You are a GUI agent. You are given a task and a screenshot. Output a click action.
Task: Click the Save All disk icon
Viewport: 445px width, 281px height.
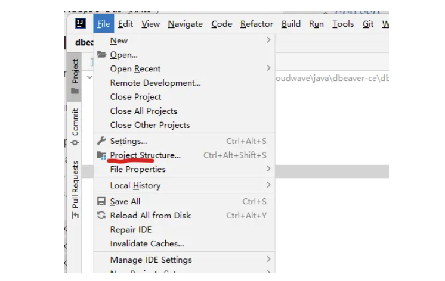pos(101,202)
